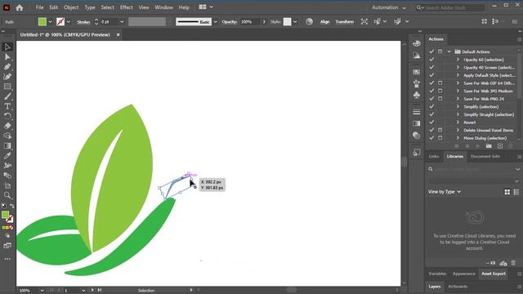Screen dimensions: 523x294
Task: Select the Curvature tool
Action: 7,77
